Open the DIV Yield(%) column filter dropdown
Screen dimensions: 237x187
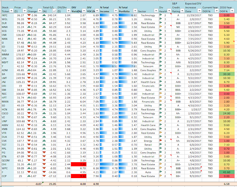[x=84, y=11]
